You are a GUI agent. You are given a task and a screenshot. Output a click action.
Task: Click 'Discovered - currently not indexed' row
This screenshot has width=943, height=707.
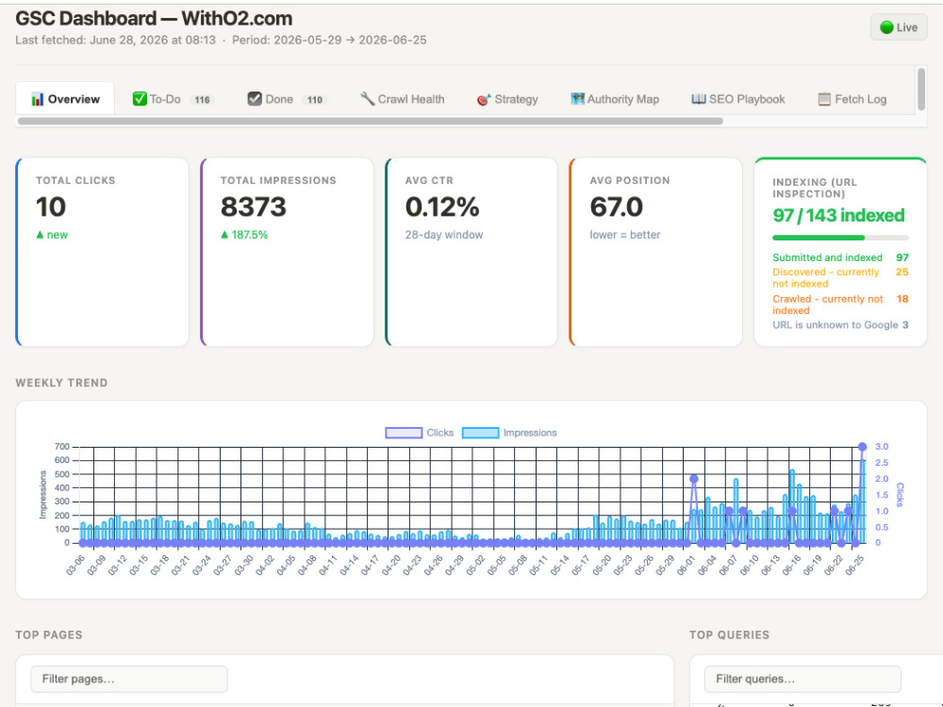840,278
